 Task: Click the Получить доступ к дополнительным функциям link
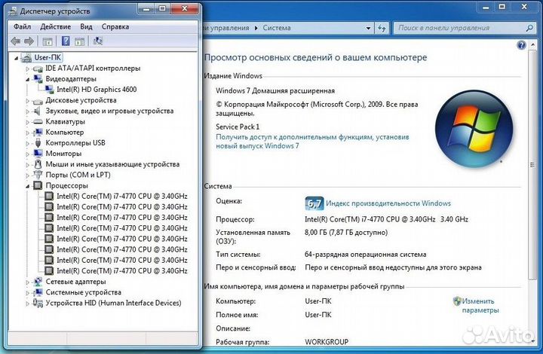(312, 142)
